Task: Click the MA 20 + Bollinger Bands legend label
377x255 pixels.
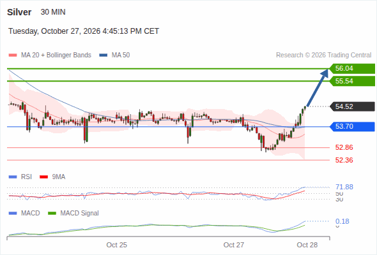Action: [56, 55]
